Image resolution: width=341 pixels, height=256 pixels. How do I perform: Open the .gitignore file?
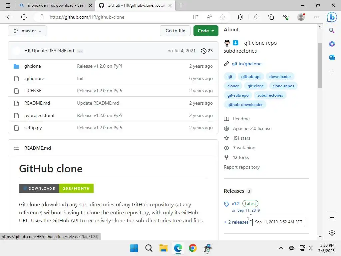point(34,78)
